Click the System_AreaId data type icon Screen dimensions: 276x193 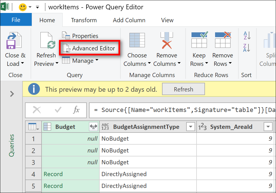202,127
